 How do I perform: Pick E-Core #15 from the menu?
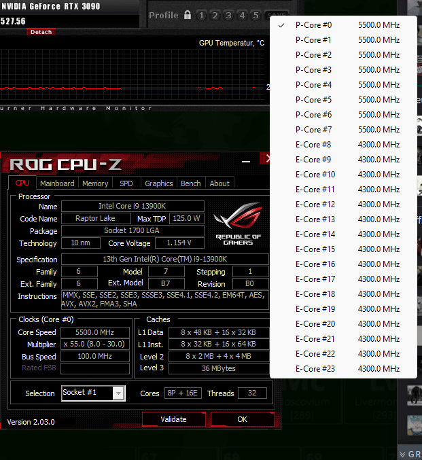pyautogui.click(x=343, y=249)
